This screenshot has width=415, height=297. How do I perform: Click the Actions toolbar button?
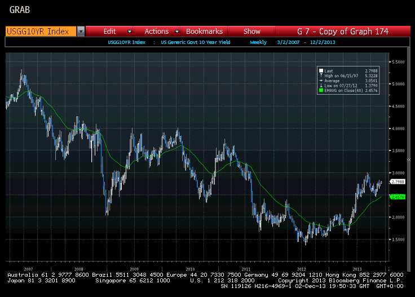156,32
